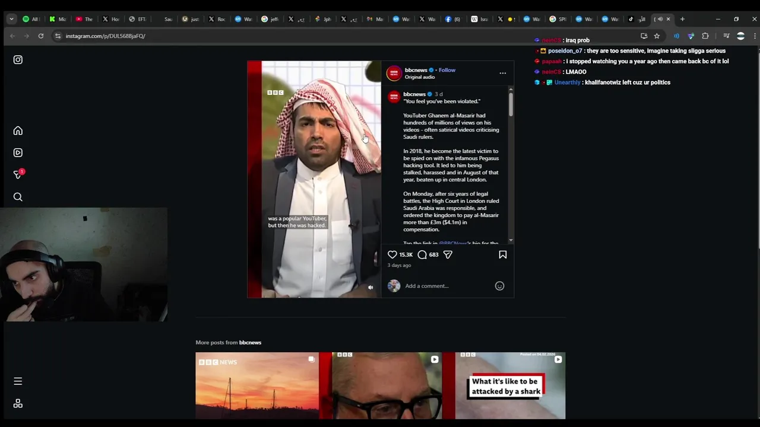760x427 pixels.
Task: Go back in browser history
Action: (12, 36)
